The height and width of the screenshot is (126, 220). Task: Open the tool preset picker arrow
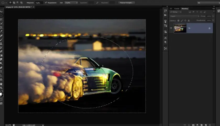[6, 3]
